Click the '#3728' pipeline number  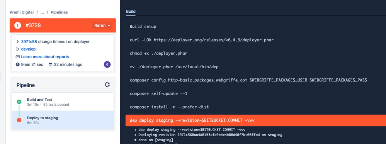[x=33, y=25]
